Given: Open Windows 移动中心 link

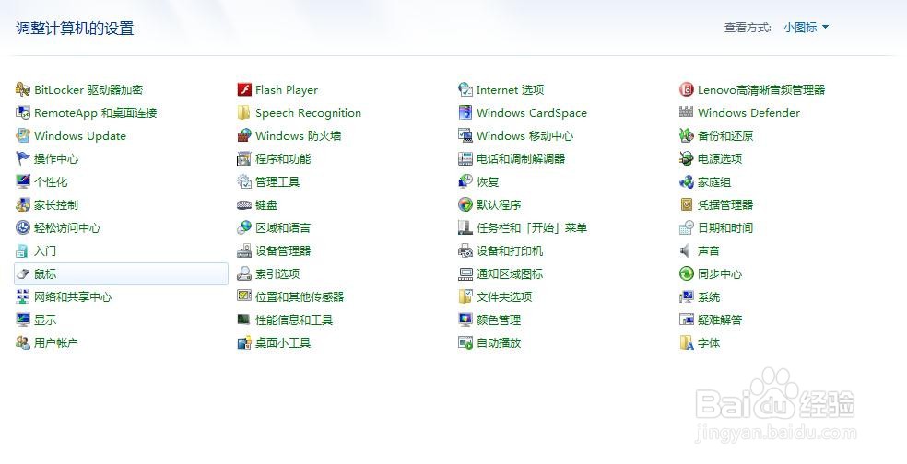Looking at the screenshot, I should coord(524,135).
